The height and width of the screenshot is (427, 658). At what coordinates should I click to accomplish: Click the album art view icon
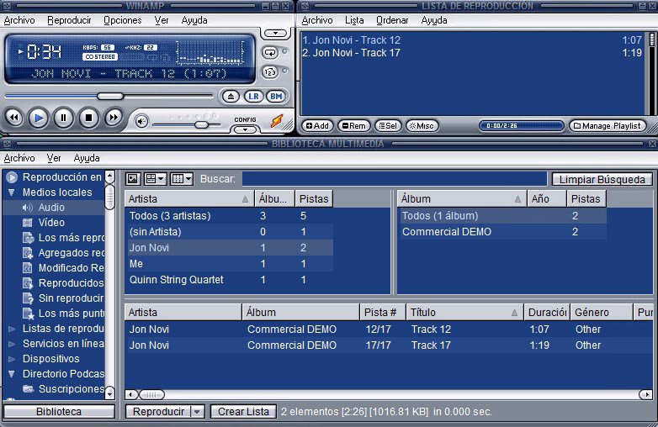[x=133, y=179]
